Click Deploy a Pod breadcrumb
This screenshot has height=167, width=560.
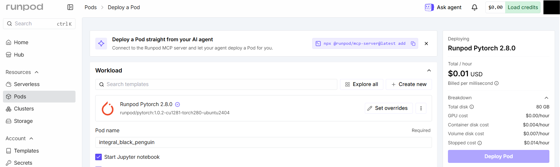point(124,7)
